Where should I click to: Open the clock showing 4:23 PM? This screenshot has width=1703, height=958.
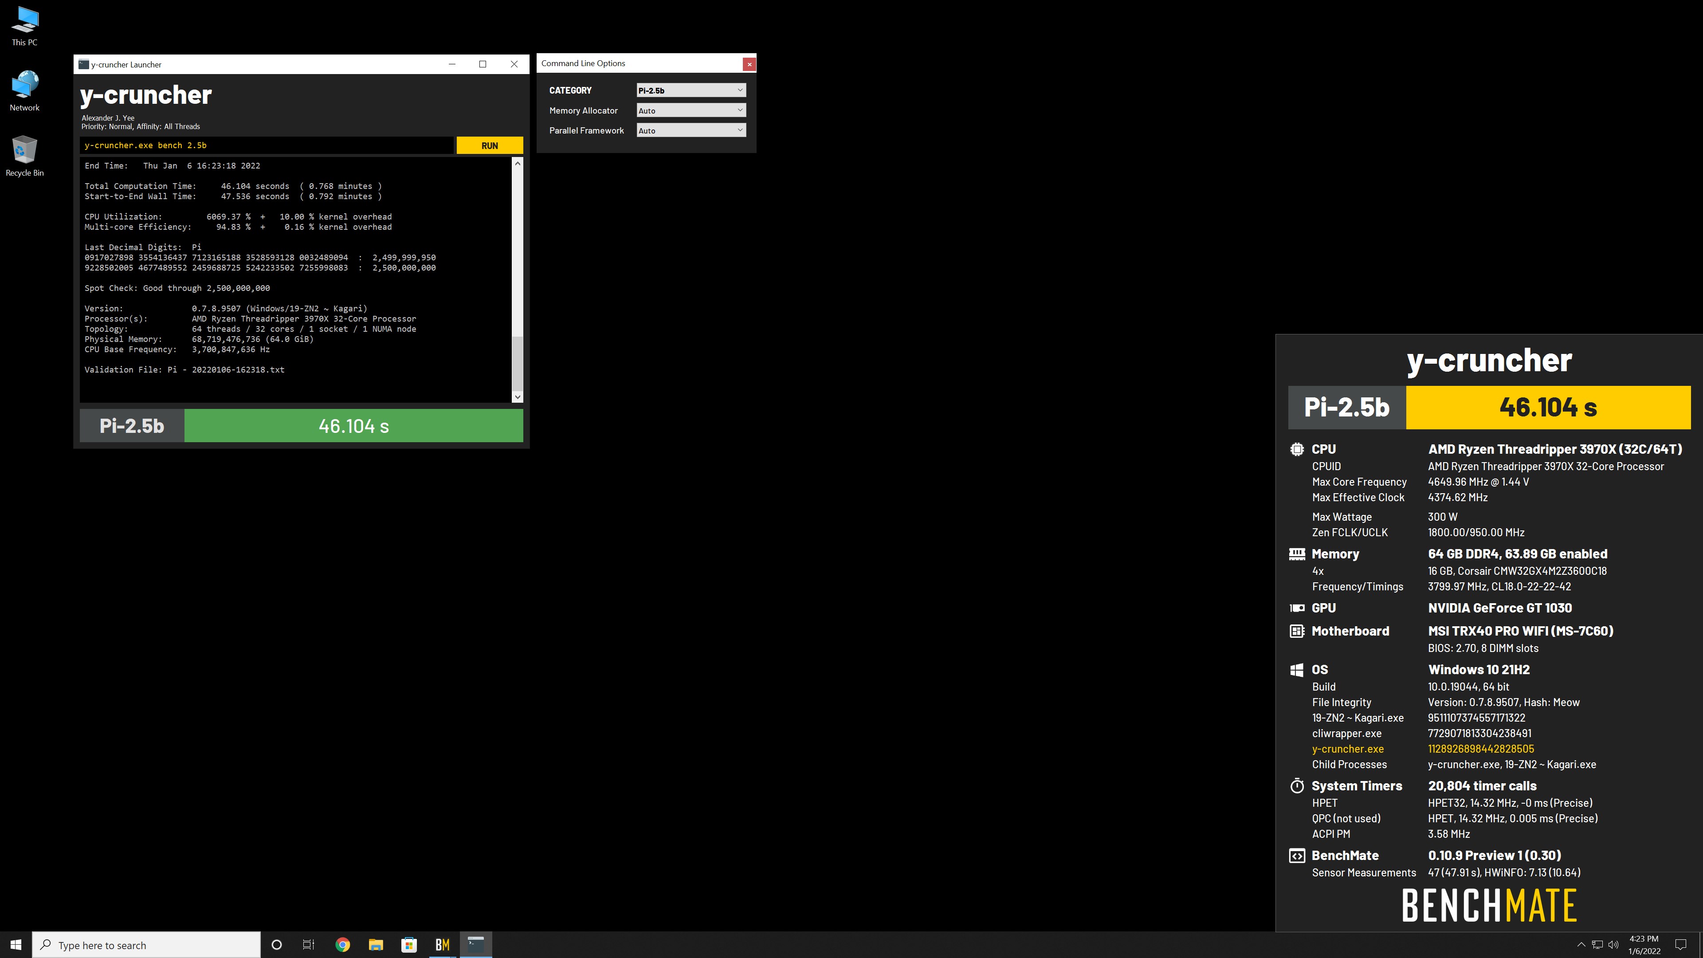pyautogui.click(x=1644, y=945)
